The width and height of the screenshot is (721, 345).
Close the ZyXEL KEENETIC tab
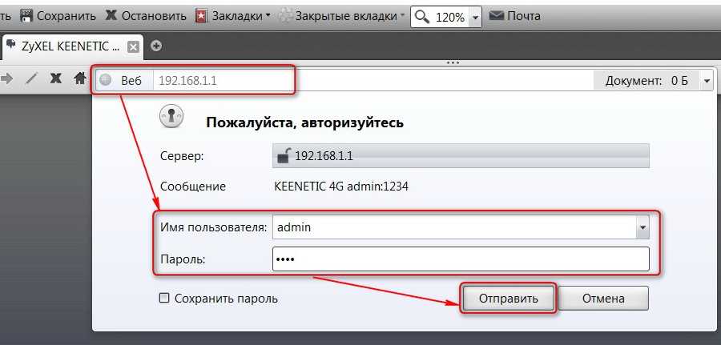point(133,46)
